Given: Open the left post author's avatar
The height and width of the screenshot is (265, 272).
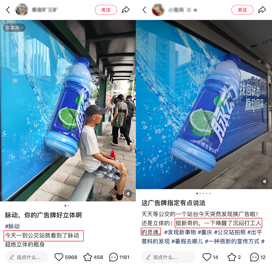Looking at the screenshot, I should (x=22, y=10).
